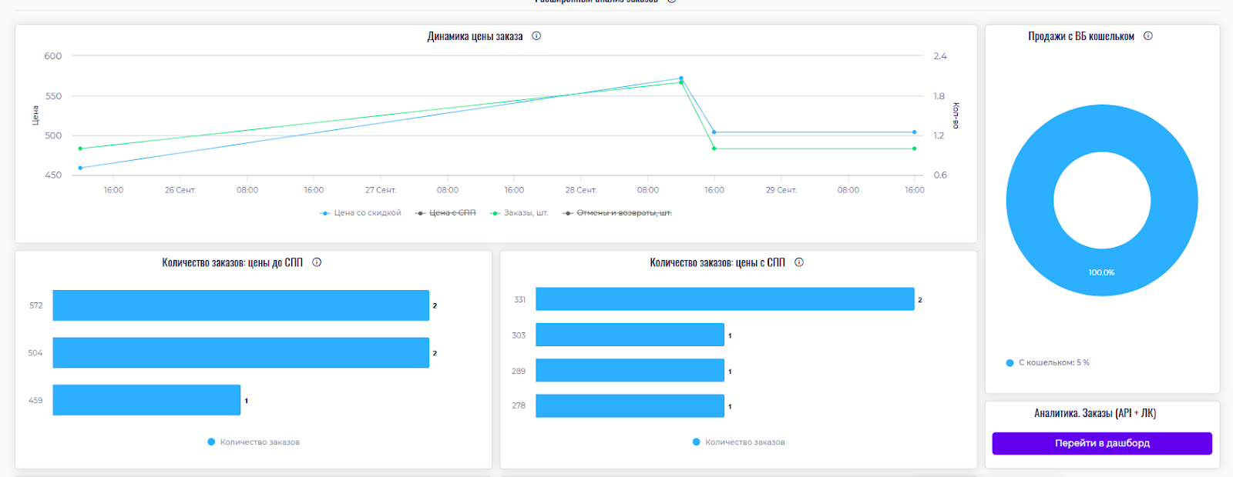Toggle Количество заказов legend in right bar chart
1233x477 pixels.
click(738, 442)
